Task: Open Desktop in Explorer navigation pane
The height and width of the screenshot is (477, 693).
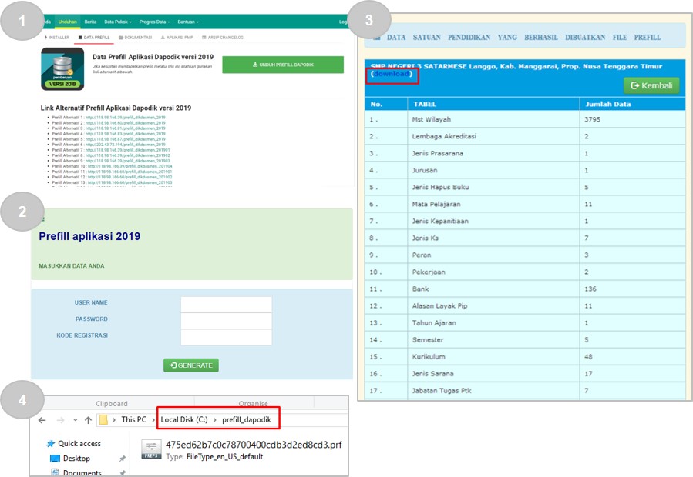Action: [x=76, y=459]
